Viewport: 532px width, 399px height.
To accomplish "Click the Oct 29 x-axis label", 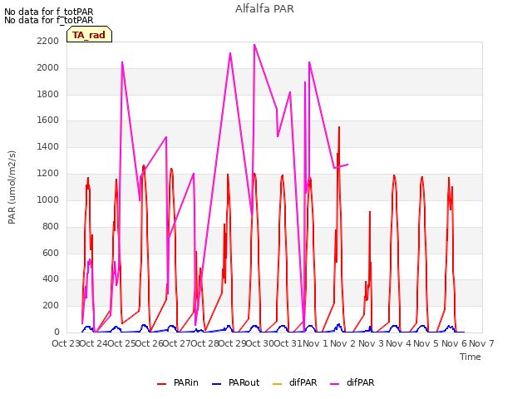I will coord(232,343).
